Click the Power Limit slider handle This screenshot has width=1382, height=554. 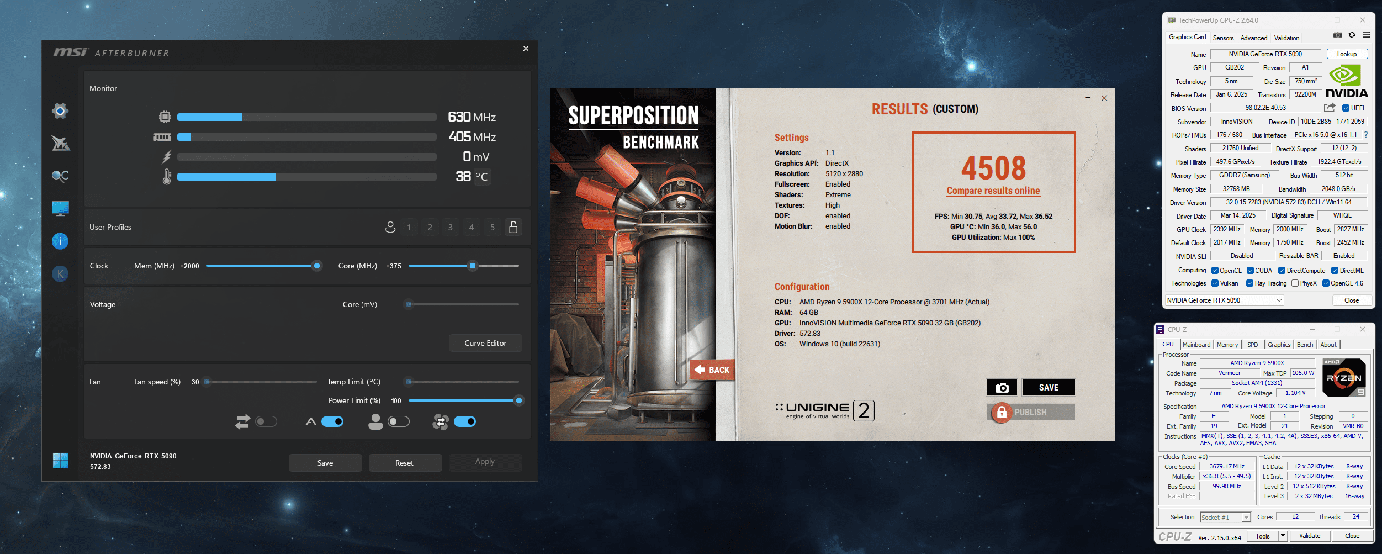519,401
